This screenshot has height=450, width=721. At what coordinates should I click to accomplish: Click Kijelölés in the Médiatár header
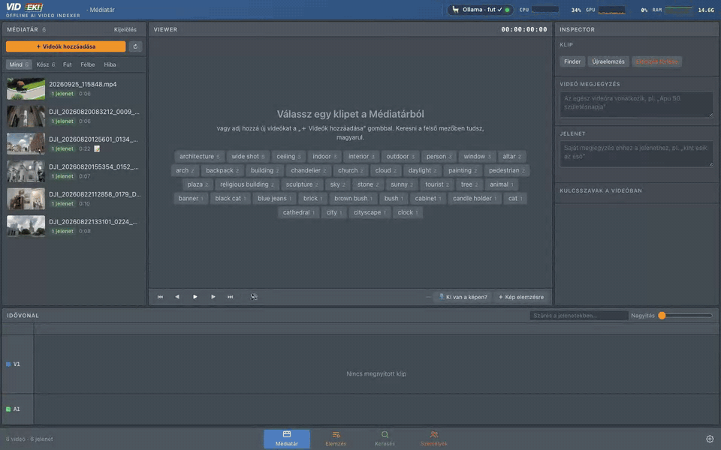(125, 29)
